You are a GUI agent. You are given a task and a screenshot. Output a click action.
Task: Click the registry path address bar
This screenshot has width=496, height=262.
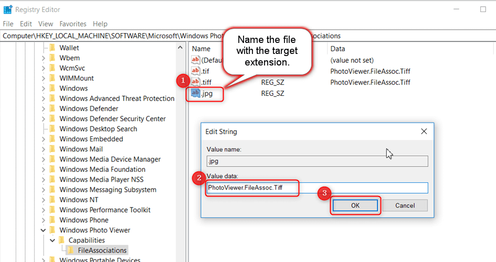(247, 36)
